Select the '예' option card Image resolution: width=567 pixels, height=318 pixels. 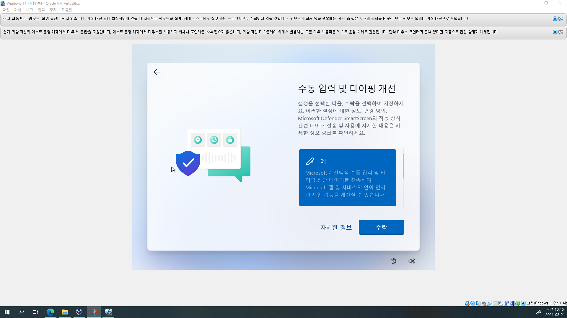pos(347,178)
